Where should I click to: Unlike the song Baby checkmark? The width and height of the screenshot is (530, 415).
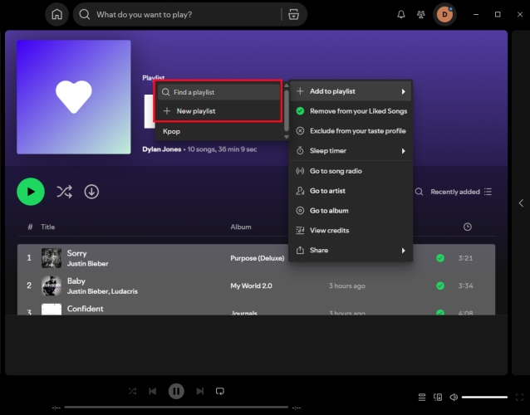pos(440,286)
